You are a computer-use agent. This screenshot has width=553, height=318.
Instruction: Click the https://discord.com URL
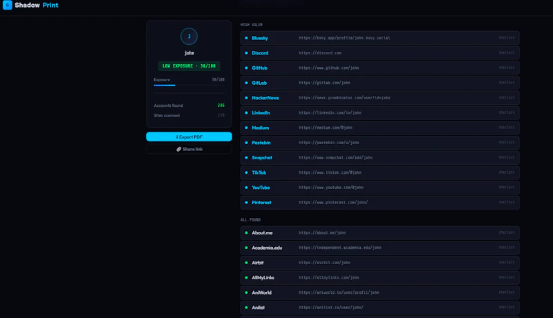click(x=320, y=52)
